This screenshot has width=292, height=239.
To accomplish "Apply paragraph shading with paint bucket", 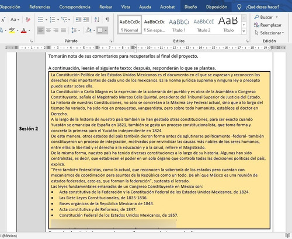I will pyautogui.click(x=89, y=30).
